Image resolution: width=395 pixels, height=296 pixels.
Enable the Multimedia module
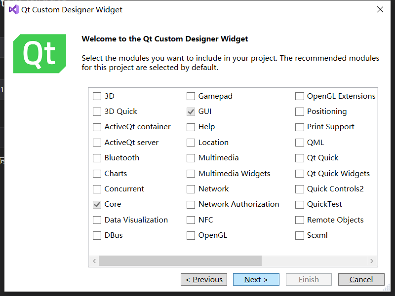coord(191,158)
